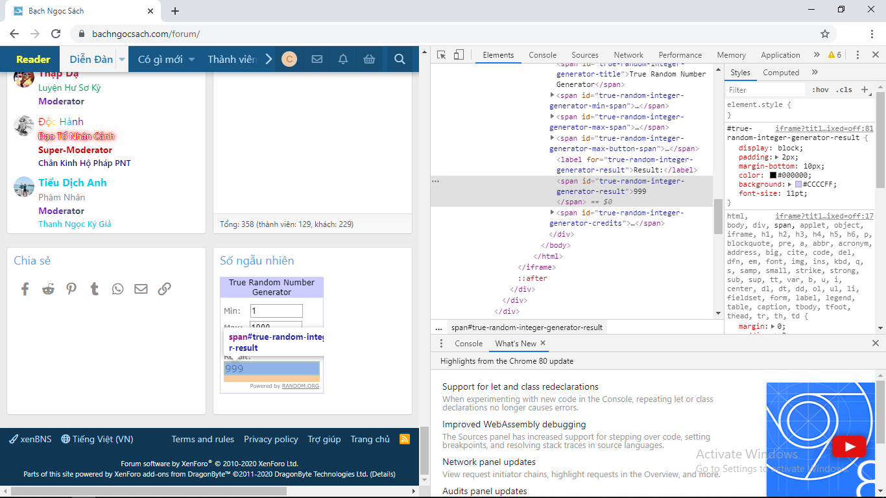
Task: Share the page on Reddit
Action: tap(49, 289)
